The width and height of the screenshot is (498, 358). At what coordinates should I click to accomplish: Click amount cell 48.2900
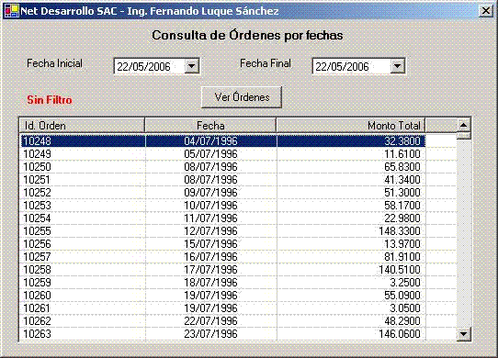click(x=351, y=321)
